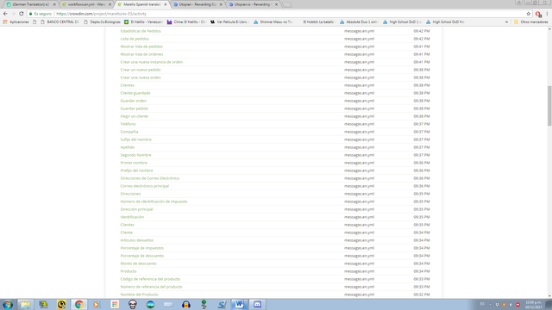Bookmark this page with the star icon
Viewport: 552px width, 310px height.
click(529, 14)
